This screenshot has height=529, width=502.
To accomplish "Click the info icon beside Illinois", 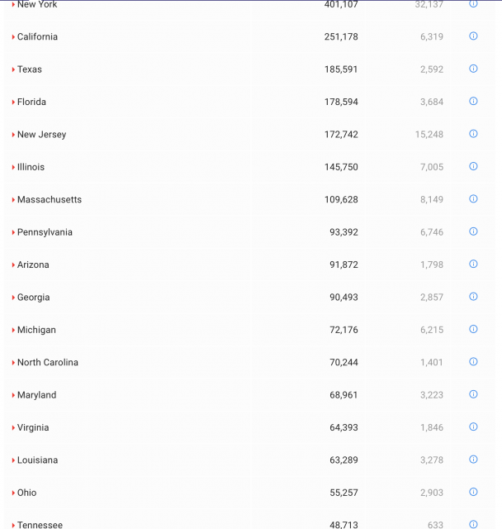I will pyautogui.click(x=473, y=166).
